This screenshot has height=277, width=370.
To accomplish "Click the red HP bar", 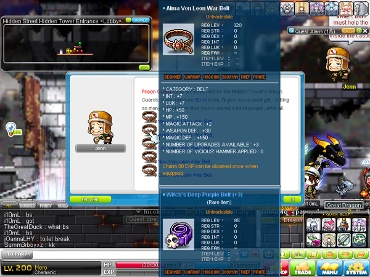I will coord(148,265).
